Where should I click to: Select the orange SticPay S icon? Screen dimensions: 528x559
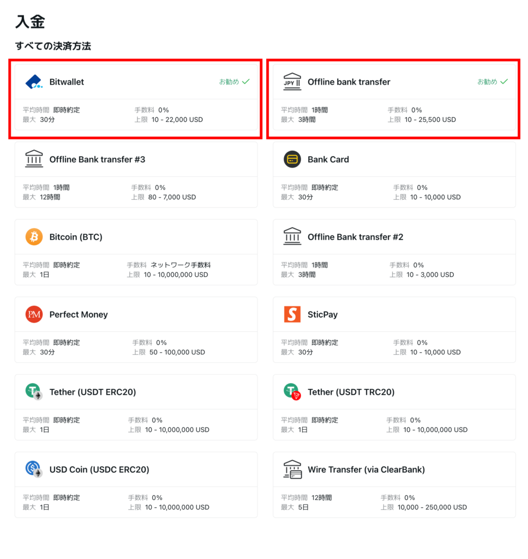tap(292, 314)
